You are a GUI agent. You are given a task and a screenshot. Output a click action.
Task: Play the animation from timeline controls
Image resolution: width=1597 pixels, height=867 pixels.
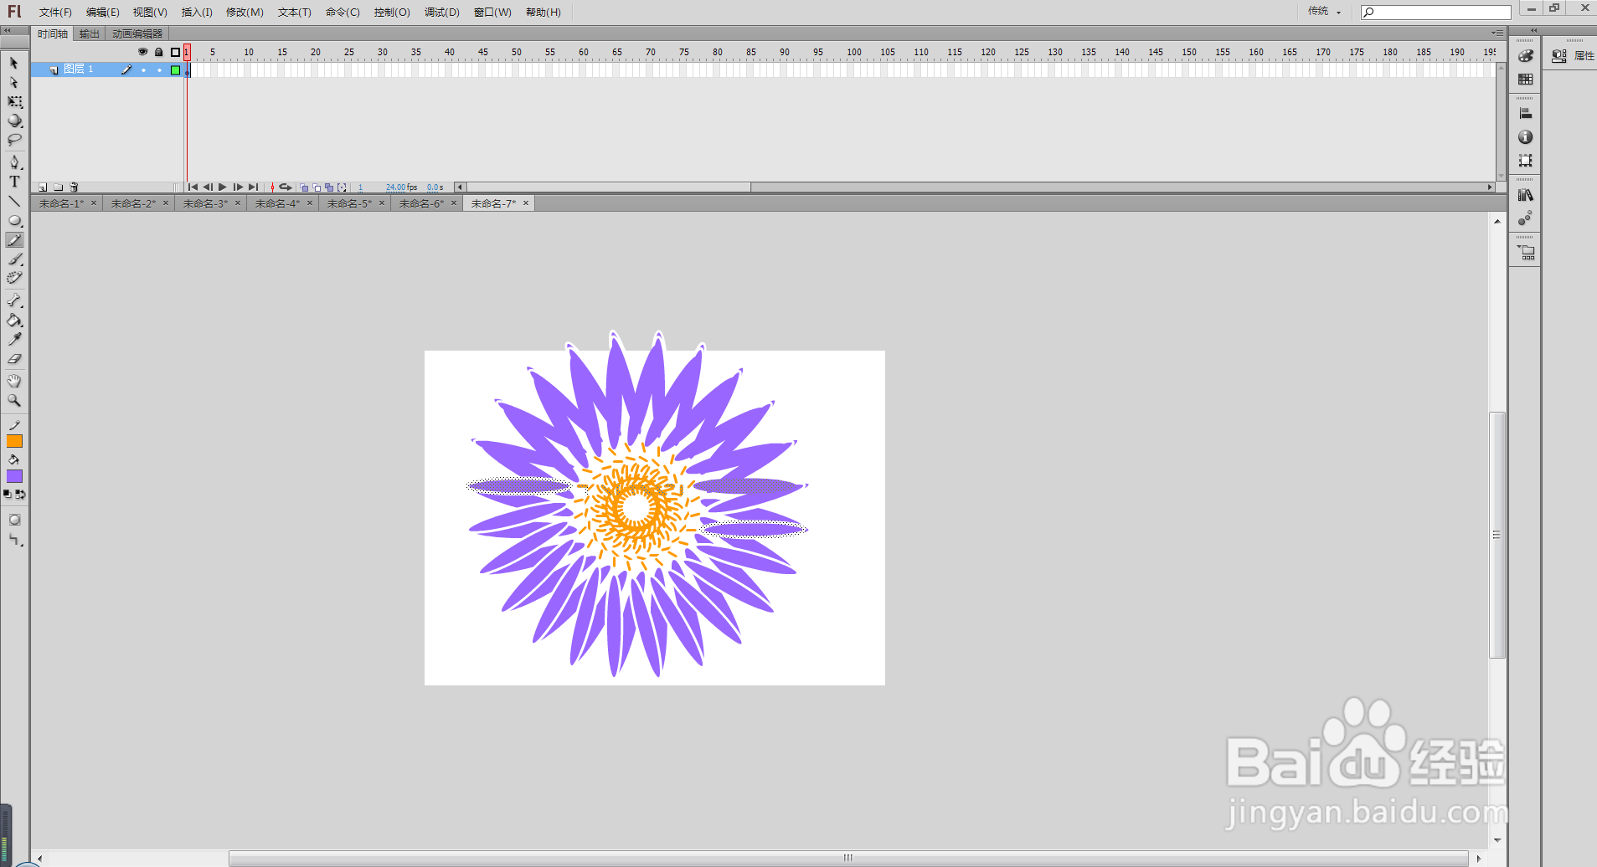(x=223, y=187)
